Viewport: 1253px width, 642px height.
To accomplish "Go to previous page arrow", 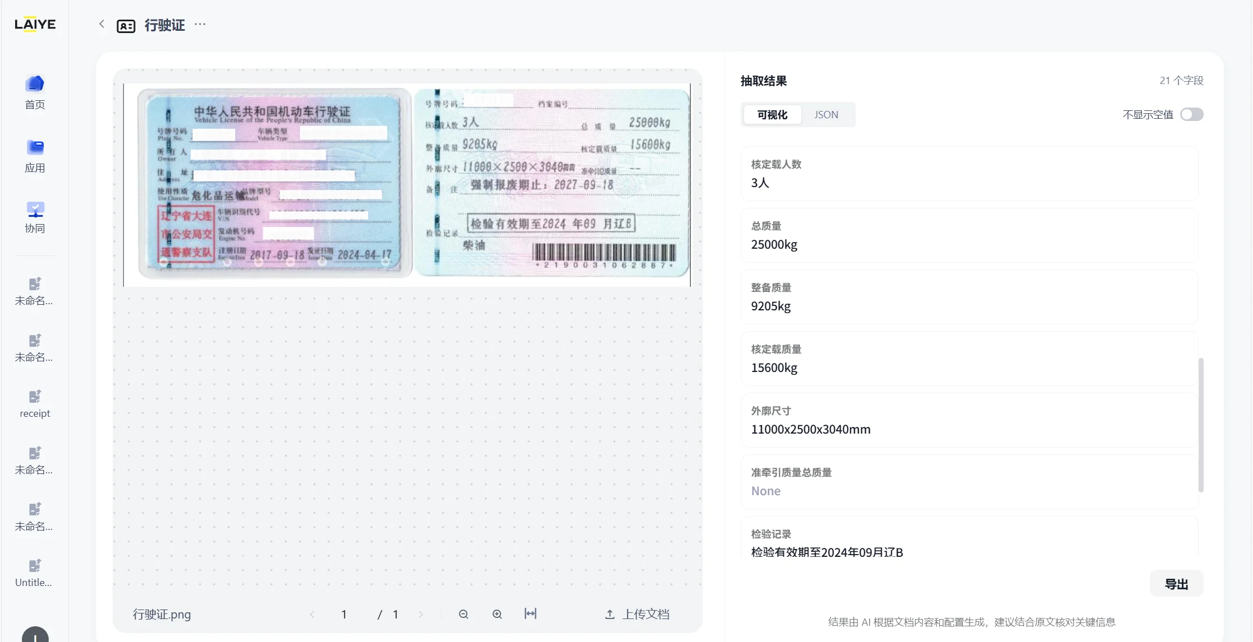I will pyautogui.click(x=312, y=615).
